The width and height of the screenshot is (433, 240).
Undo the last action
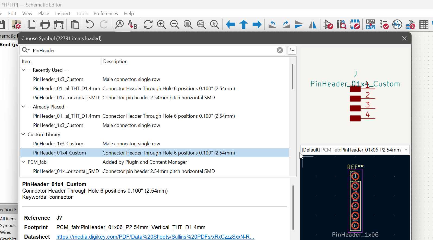coord(90,25)
